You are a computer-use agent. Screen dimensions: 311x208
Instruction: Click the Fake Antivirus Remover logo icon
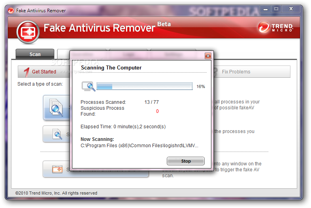coord(28,32)
